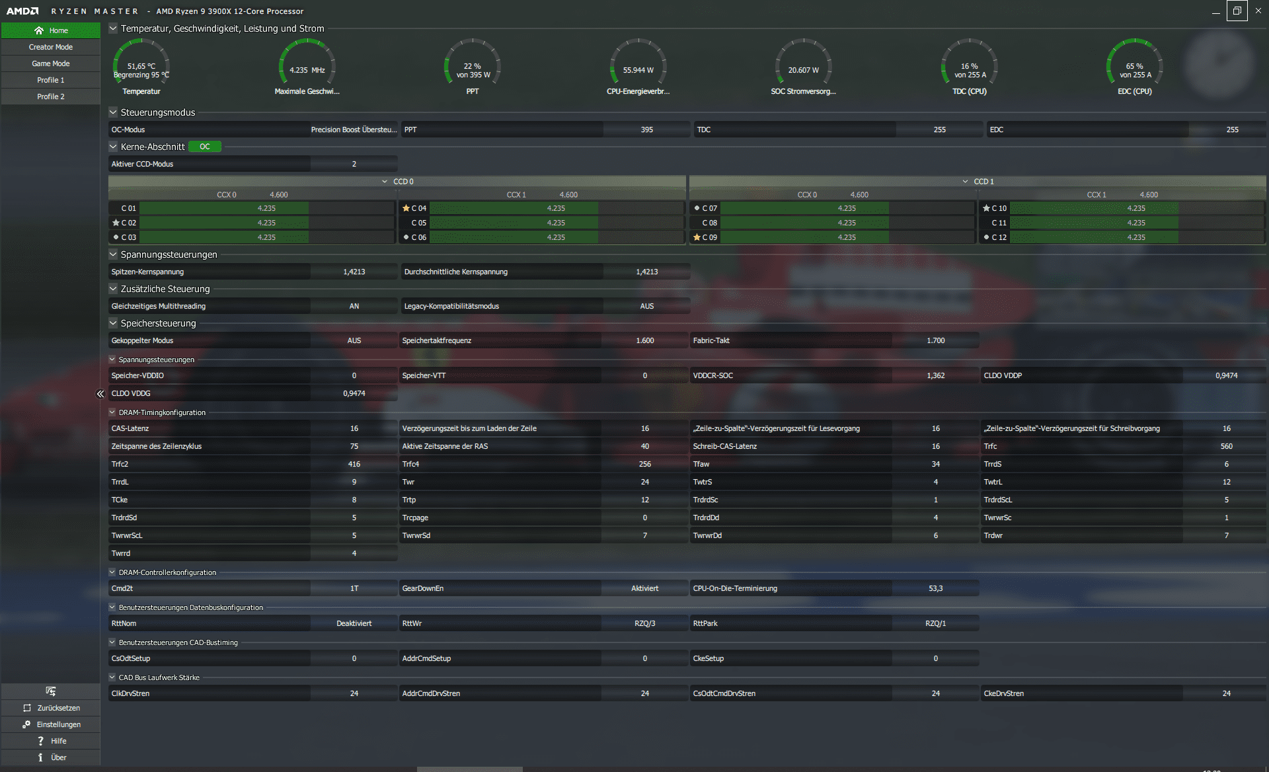Toggle GearDownEn Aktiviert value
The width and height of the screenshot is (1269, 772).
pyautogui.click(x=644, y=588)
